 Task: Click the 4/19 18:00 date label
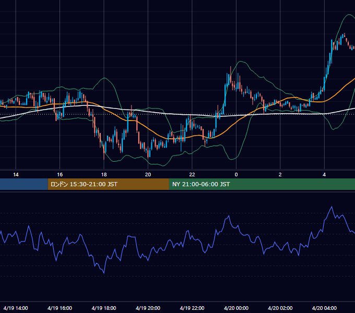(104, 308)
